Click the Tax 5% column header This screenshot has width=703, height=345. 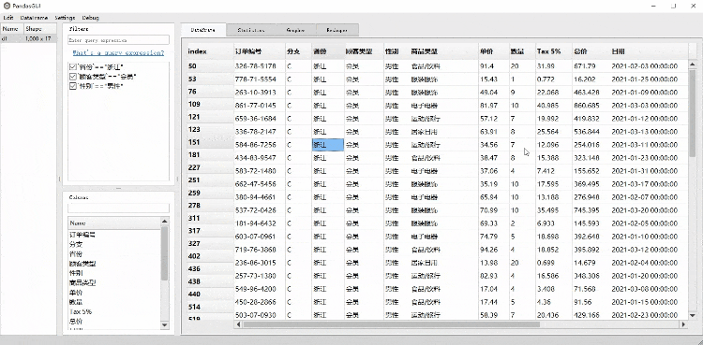tap(554, 51)
